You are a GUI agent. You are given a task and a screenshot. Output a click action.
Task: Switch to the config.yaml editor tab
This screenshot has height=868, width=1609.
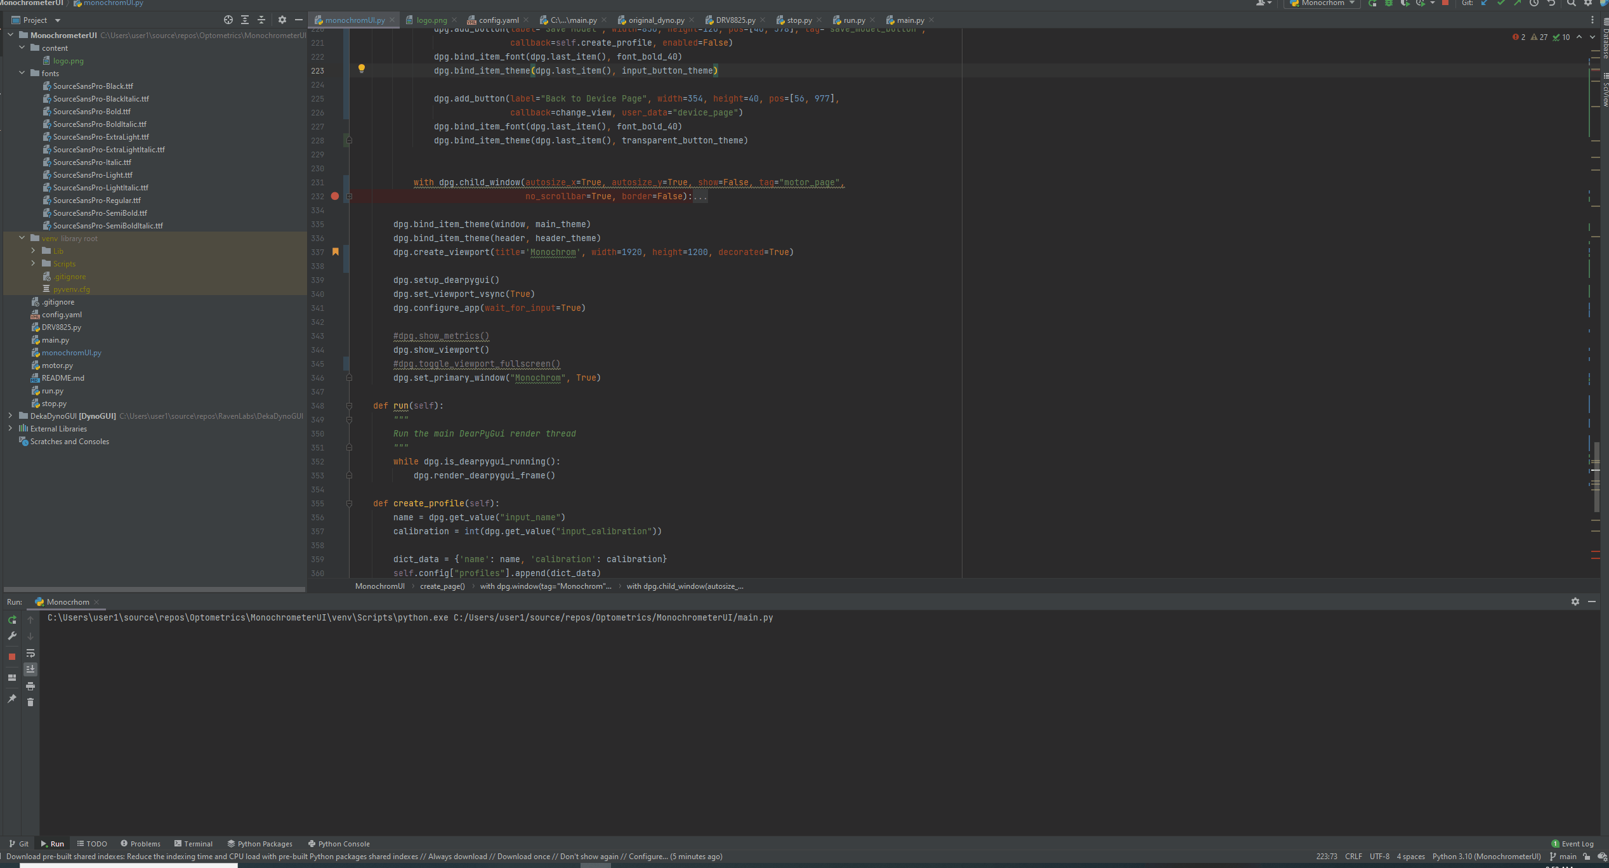[x=498, y=20]
